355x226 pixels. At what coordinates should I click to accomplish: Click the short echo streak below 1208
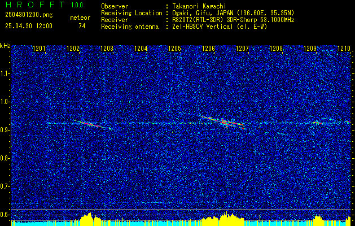point(283,134)
